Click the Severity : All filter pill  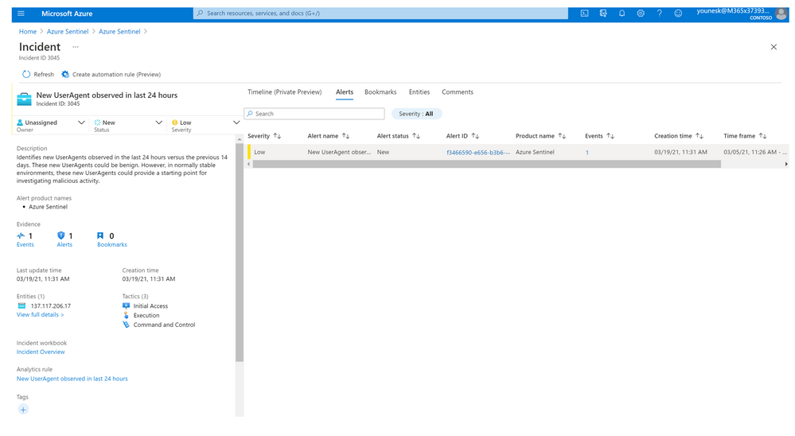416,114
